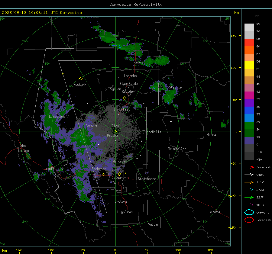The image size is (272, 254).
Task: Click the Limestone label on map
Action: pos(57,117)
